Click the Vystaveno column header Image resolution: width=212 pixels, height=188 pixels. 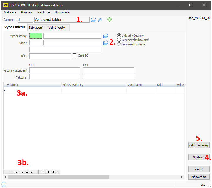pyautogui.click(x=141, y=85)
